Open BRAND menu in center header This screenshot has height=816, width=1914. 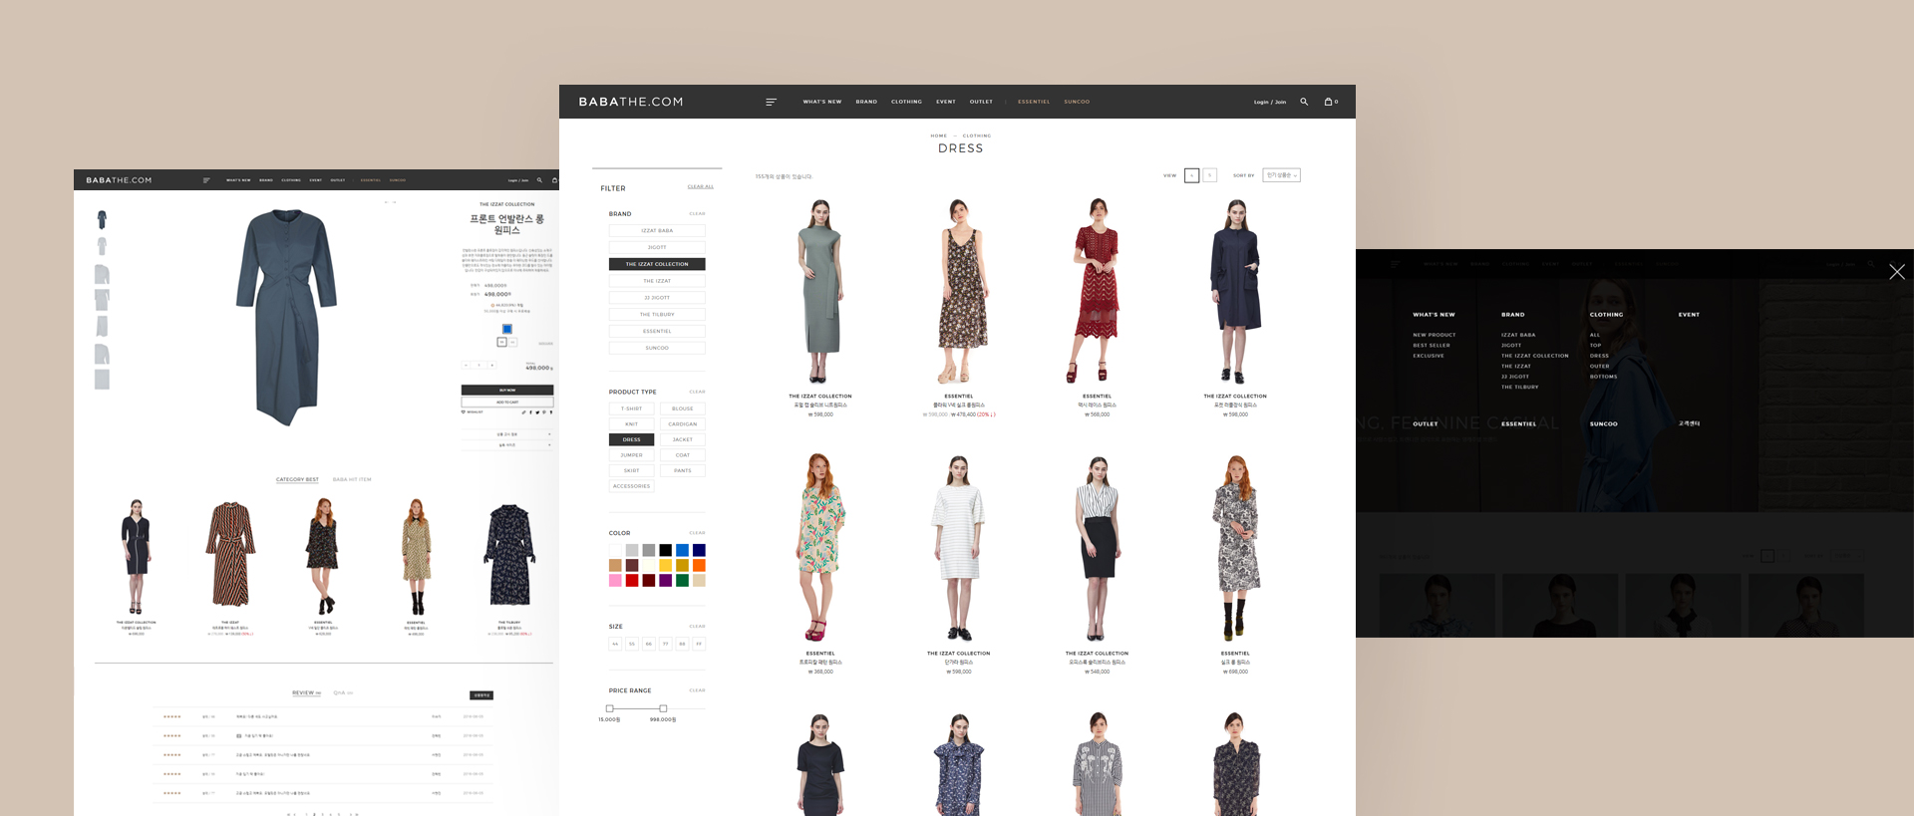866,102
